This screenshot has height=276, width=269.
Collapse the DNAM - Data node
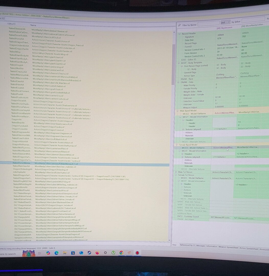[x=178, y=82]
